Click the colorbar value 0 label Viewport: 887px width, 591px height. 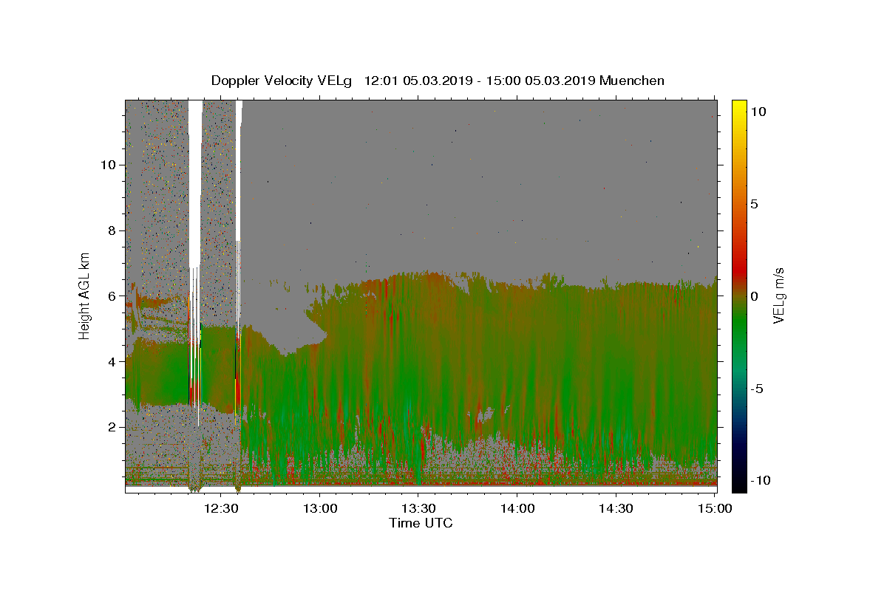coord(754,296)
